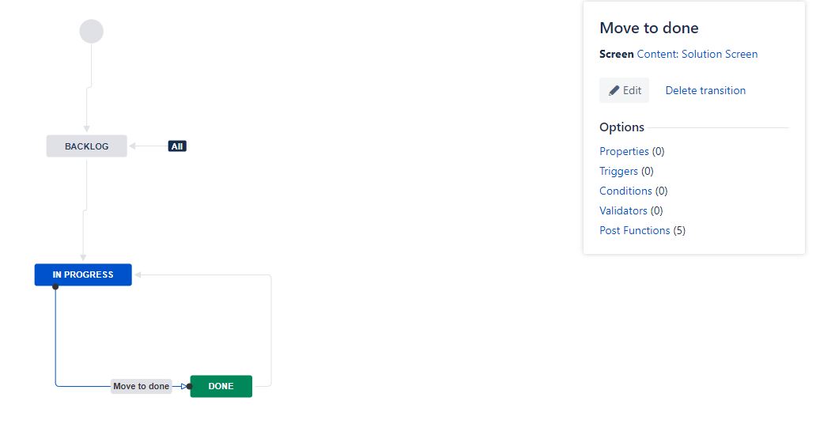Click arrowhead entering IN PROGRESS from the right
Image resolution: width=816 pixels, height=443 pixels.
pyautogui.click(x=138, y=275)
